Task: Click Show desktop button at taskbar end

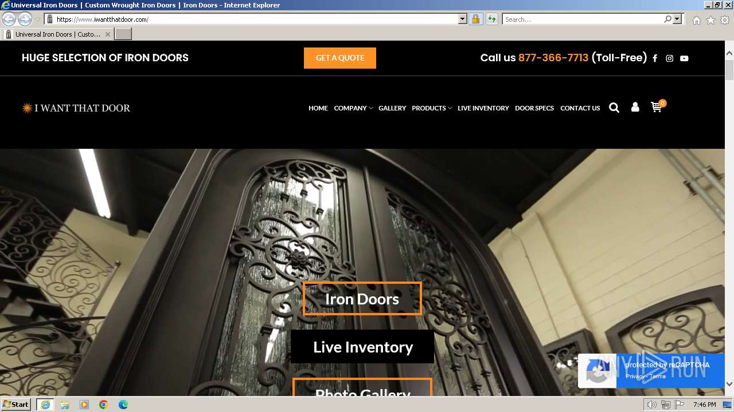Action: [728, 405]
